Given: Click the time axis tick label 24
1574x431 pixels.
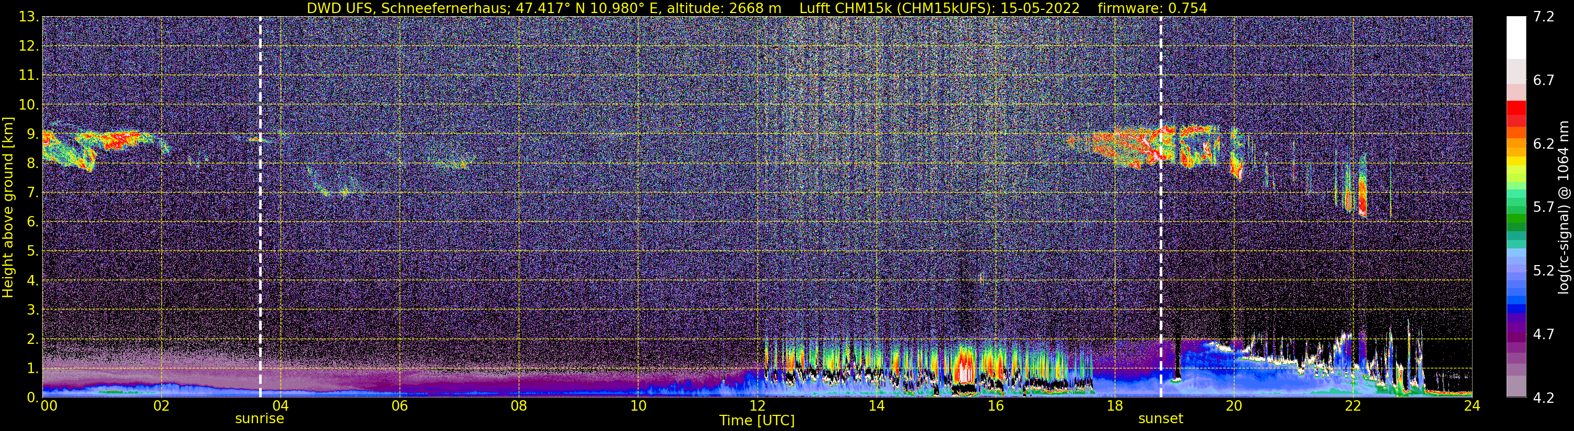Looking at the screenshot, I should (1472, 406).
